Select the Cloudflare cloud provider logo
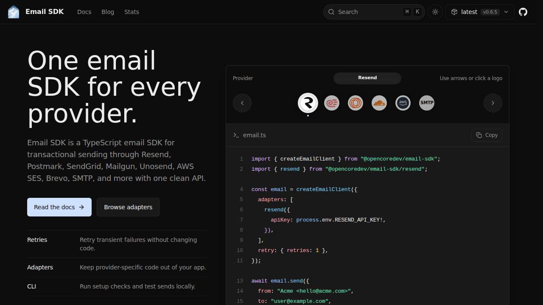This screenshot has width=543, height=305. [379, 103]
